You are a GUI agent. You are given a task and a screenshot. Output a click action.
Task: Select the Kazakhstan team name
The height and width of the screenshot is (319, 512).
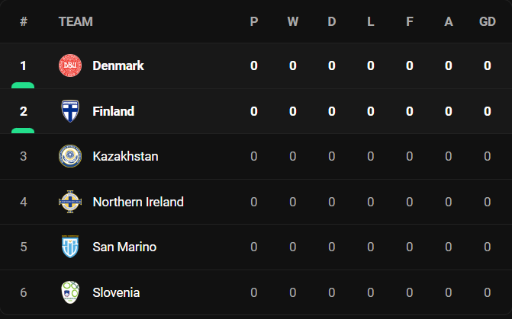125,156
